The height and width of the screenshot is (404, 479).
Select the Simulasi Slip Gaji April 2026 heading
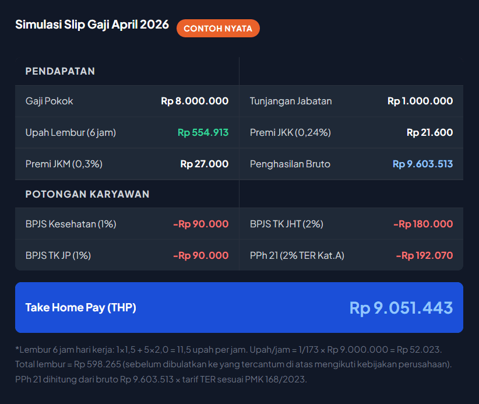92,24
